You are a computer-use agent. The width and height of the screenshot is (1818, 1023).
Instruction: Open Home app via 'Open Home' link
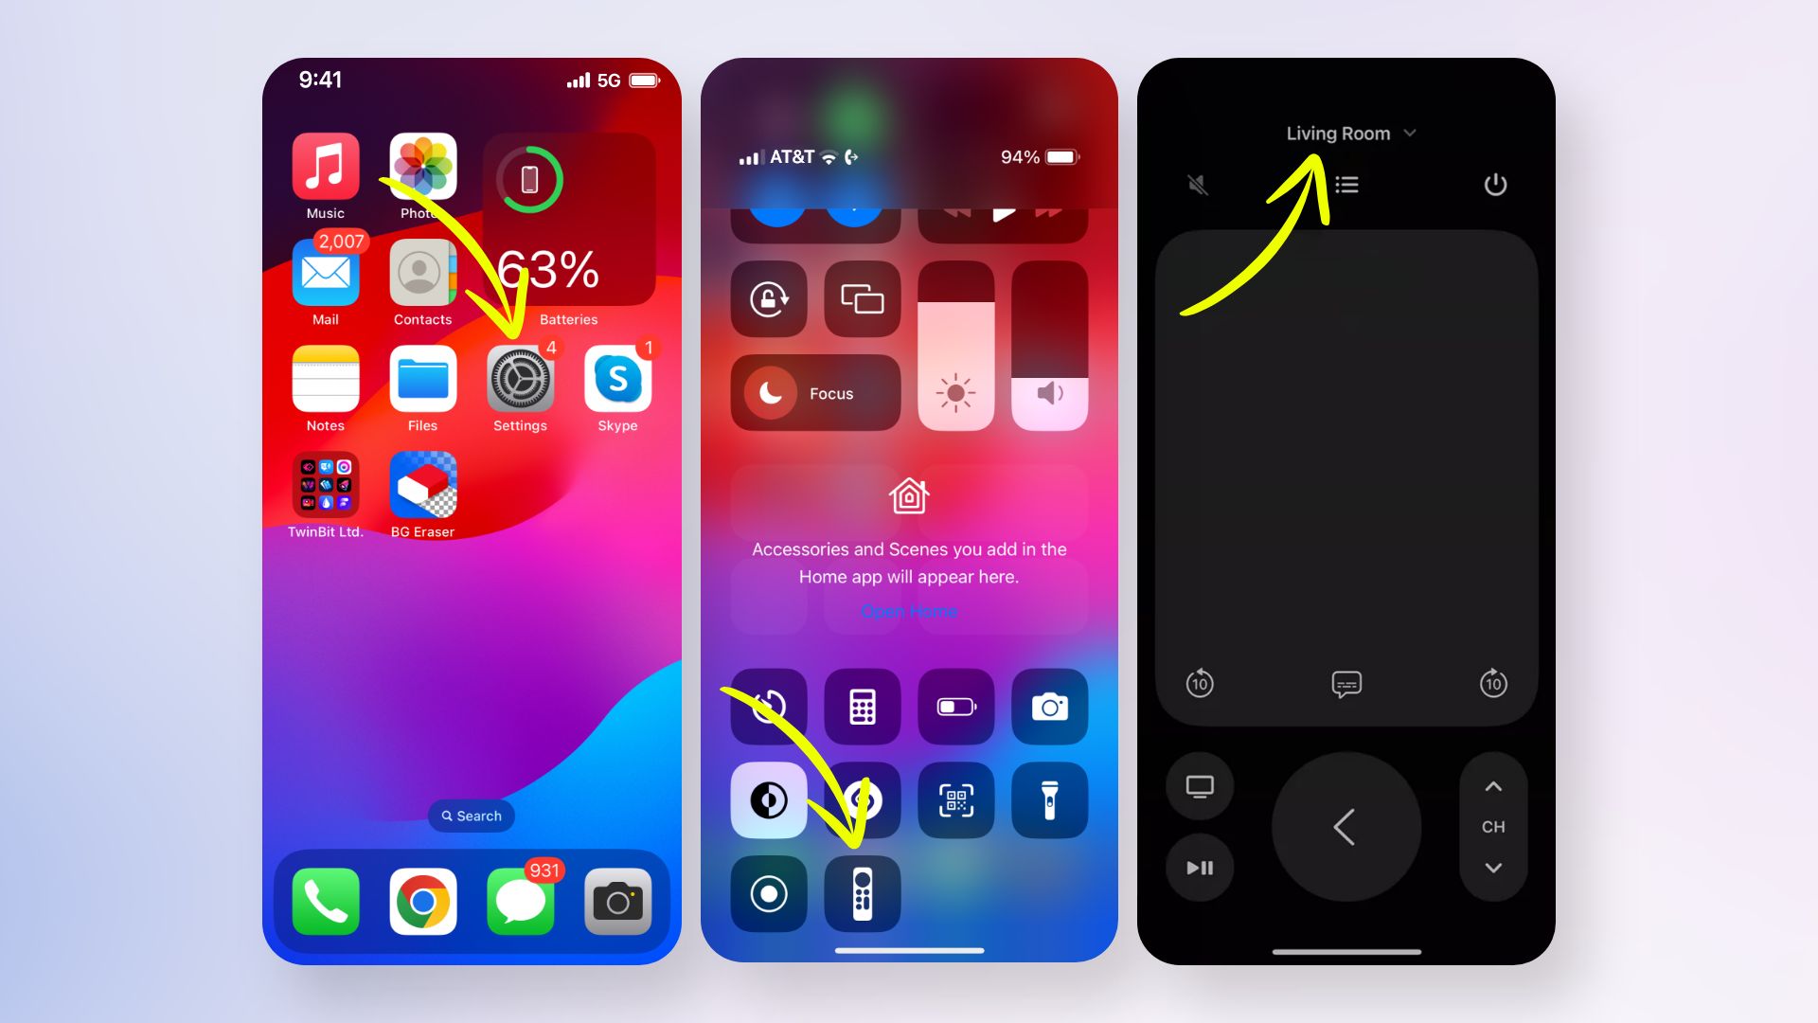(x=908, y=612)
